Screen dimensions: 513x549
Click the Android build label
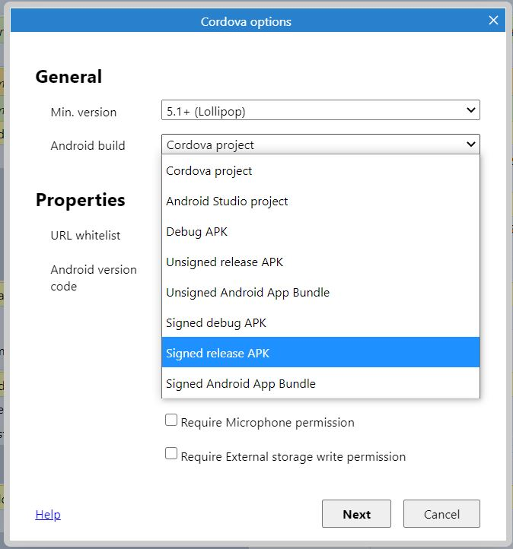point(88,145)
